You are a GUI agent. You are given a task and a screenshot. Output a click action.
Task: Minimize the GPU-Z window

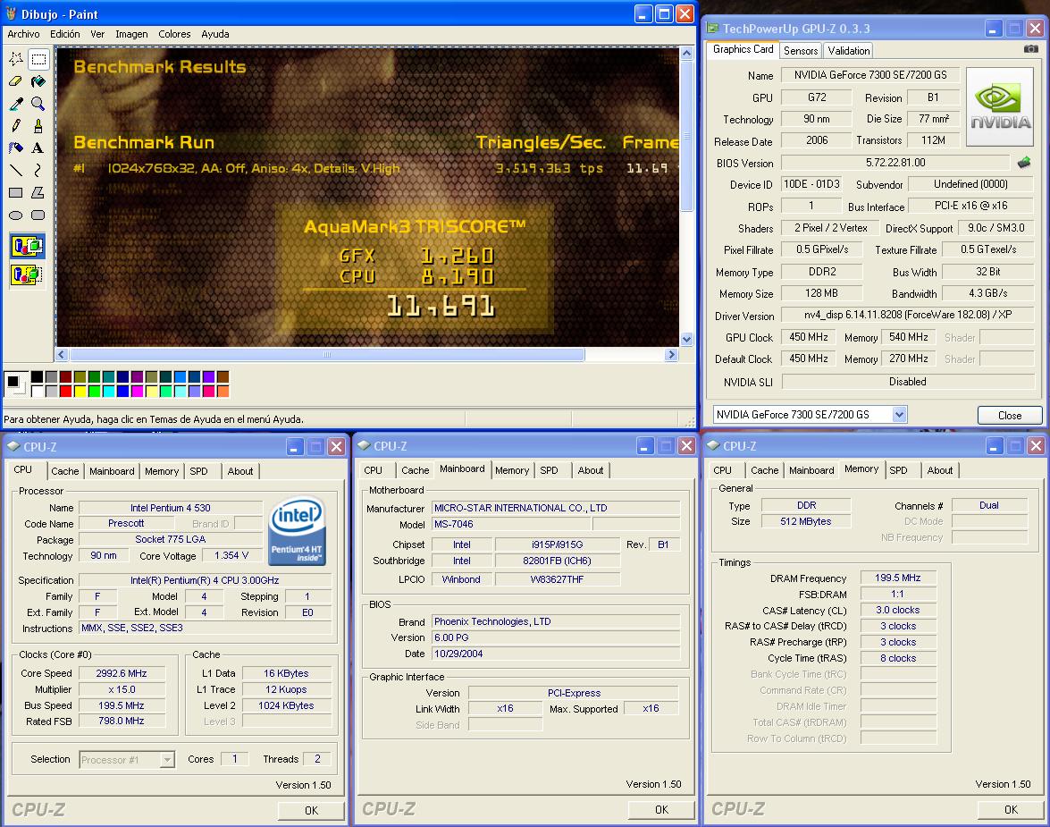click(994, 29)
